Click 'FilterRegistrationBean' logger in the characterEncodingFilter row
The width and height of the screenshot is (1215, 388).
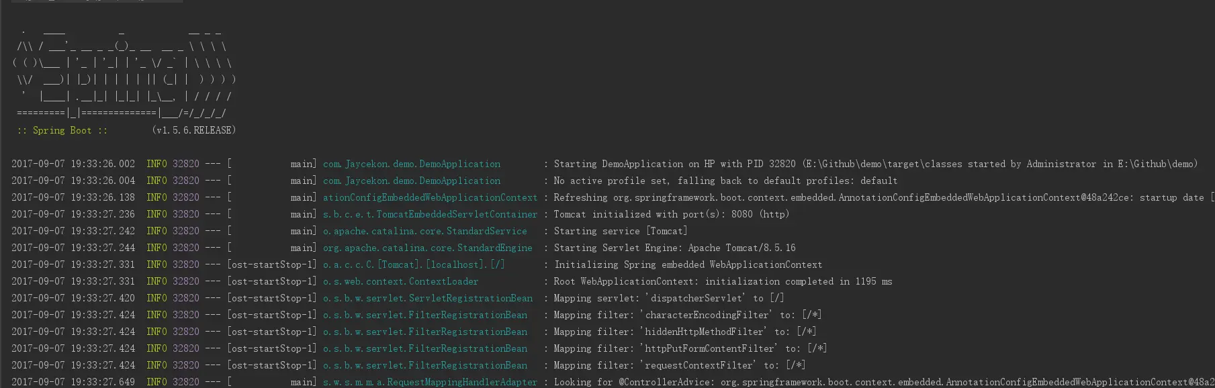click(425, 315)
